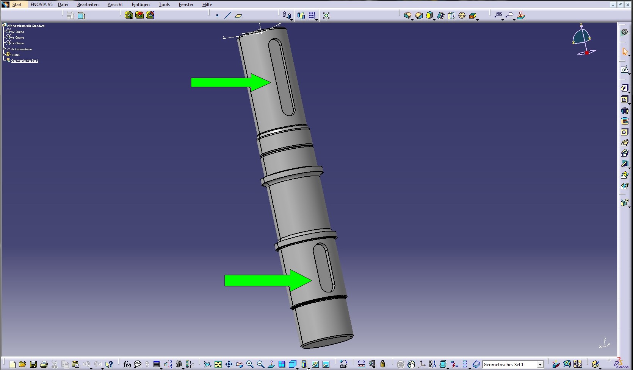Click the Update All icon

(401, 364)
